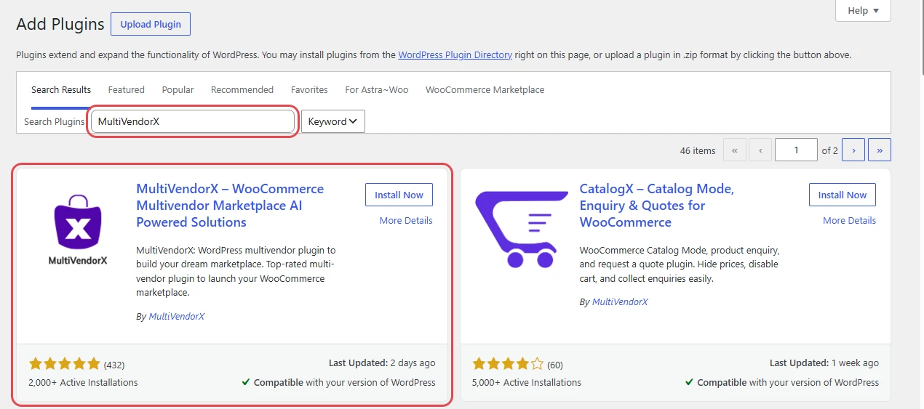The width and height of the screenshot is (924, 409).
Task: Click the Last Updated: 1 week ago text
Action: tap(824, 363)
